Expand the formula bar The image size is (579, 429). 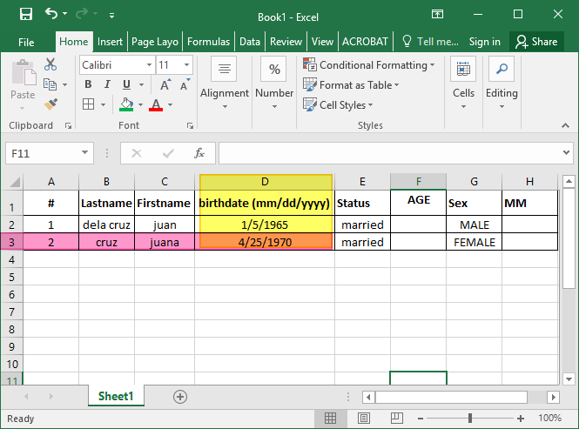pyautogui.click(x=566, y=152)
